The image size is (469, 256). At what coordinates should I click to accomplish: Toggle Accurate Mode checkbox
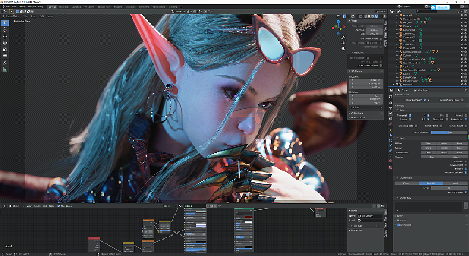coord(465,192)
